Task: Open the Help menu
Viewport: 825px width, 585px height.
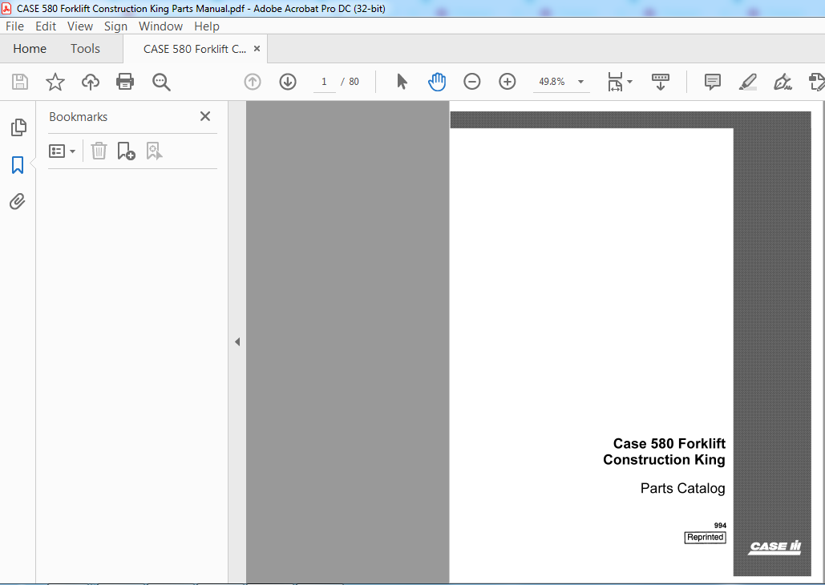Action: click(x=207, y=26)
